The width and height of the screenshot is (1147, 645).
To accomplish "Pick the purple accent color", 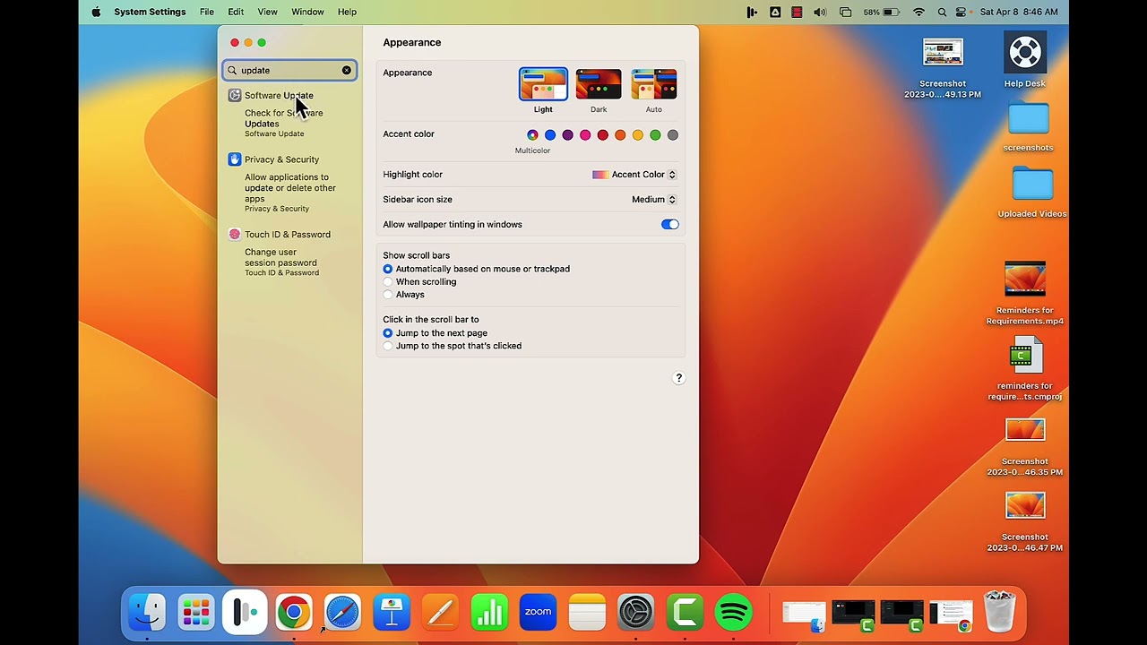I will coord(567,135).
